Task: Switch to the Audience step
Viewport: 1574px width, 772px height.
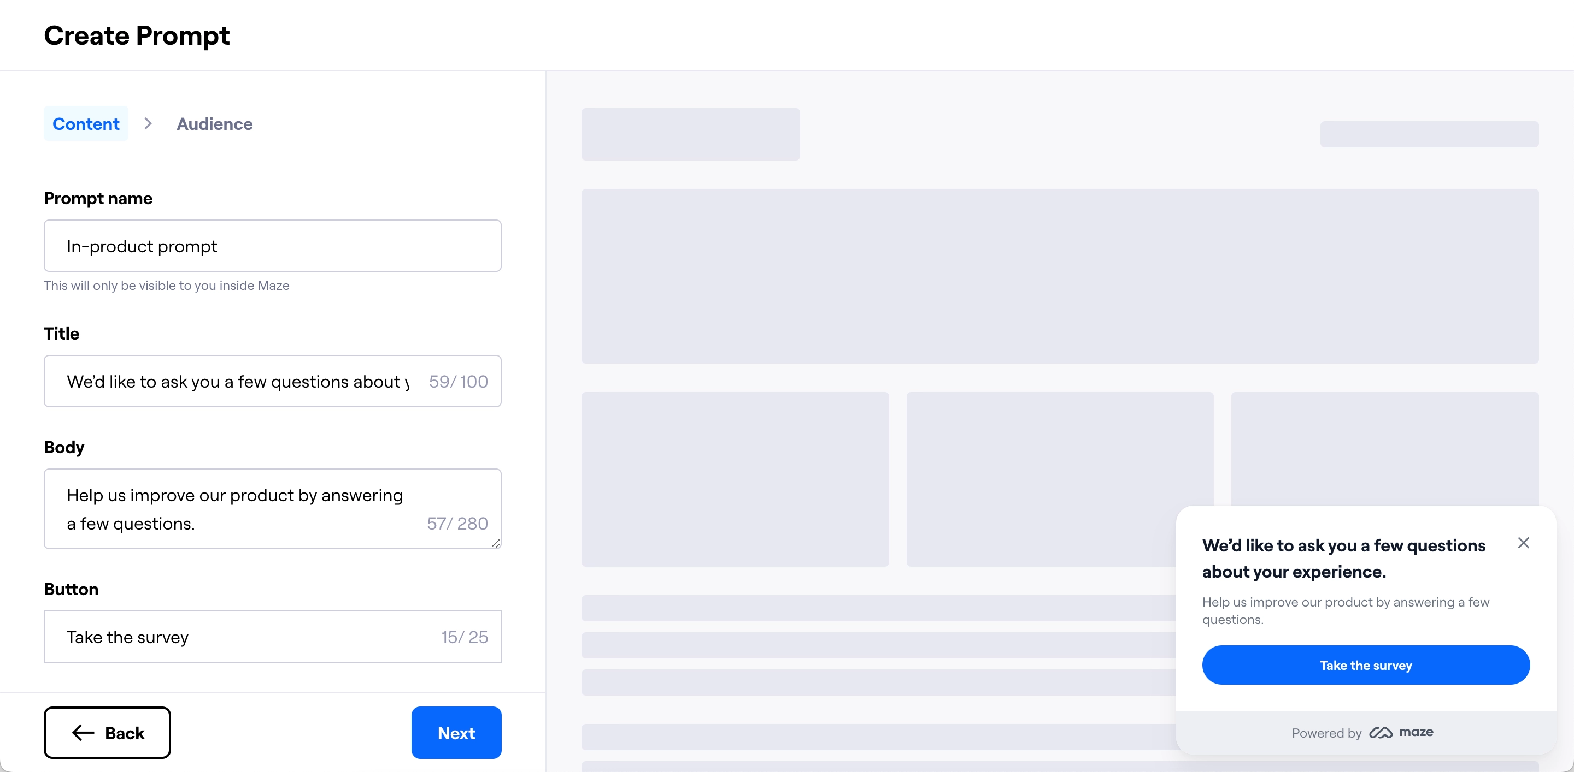Action: [214, 124]
